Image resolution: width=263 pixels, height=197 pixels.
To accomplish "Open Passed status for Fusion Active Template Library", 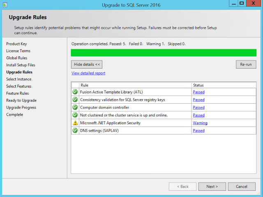I will click(198, 92).
